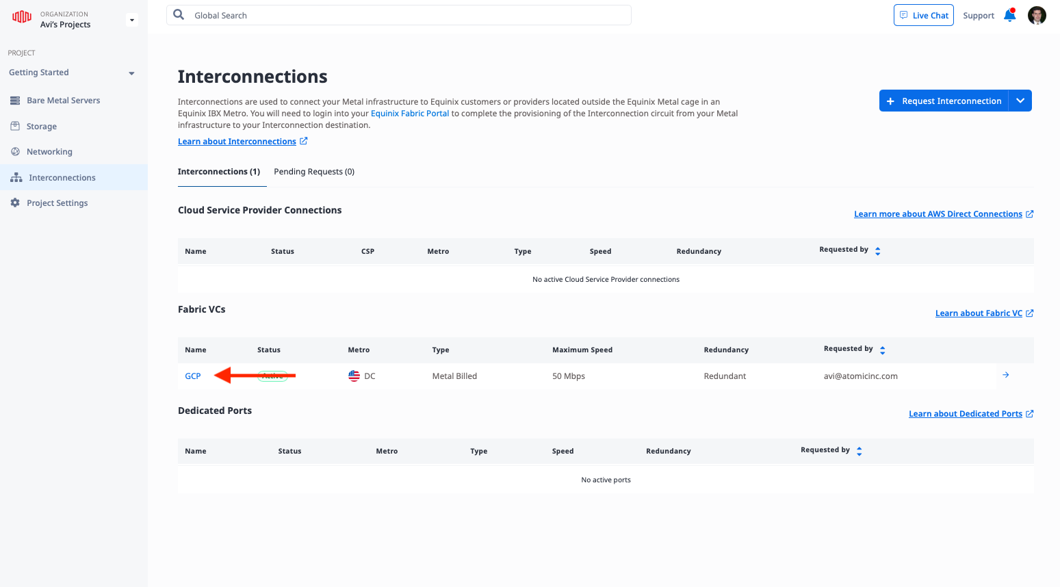This screenshot has height=587, width=1060.
Task: Select the Interconnections (1) tab
Action: [219, 172]
